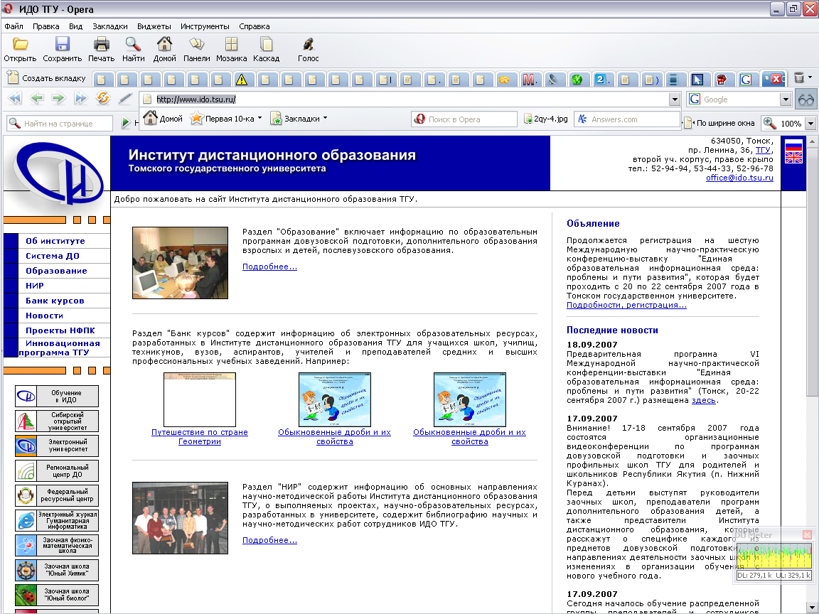Expand the Закладки personal bar dropdown
The image size is (819, 614).
(325, 118)
